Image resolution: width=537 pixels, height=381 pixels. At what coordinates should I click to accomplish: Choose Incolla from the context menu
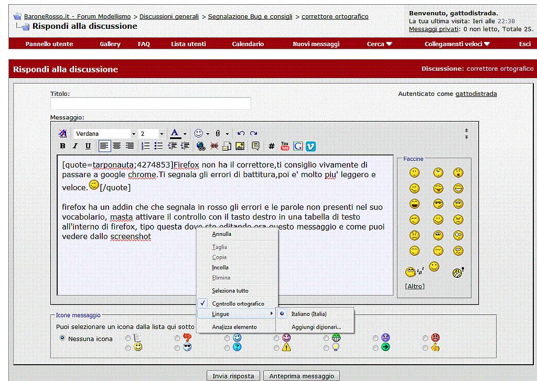[x=220, y=267]
